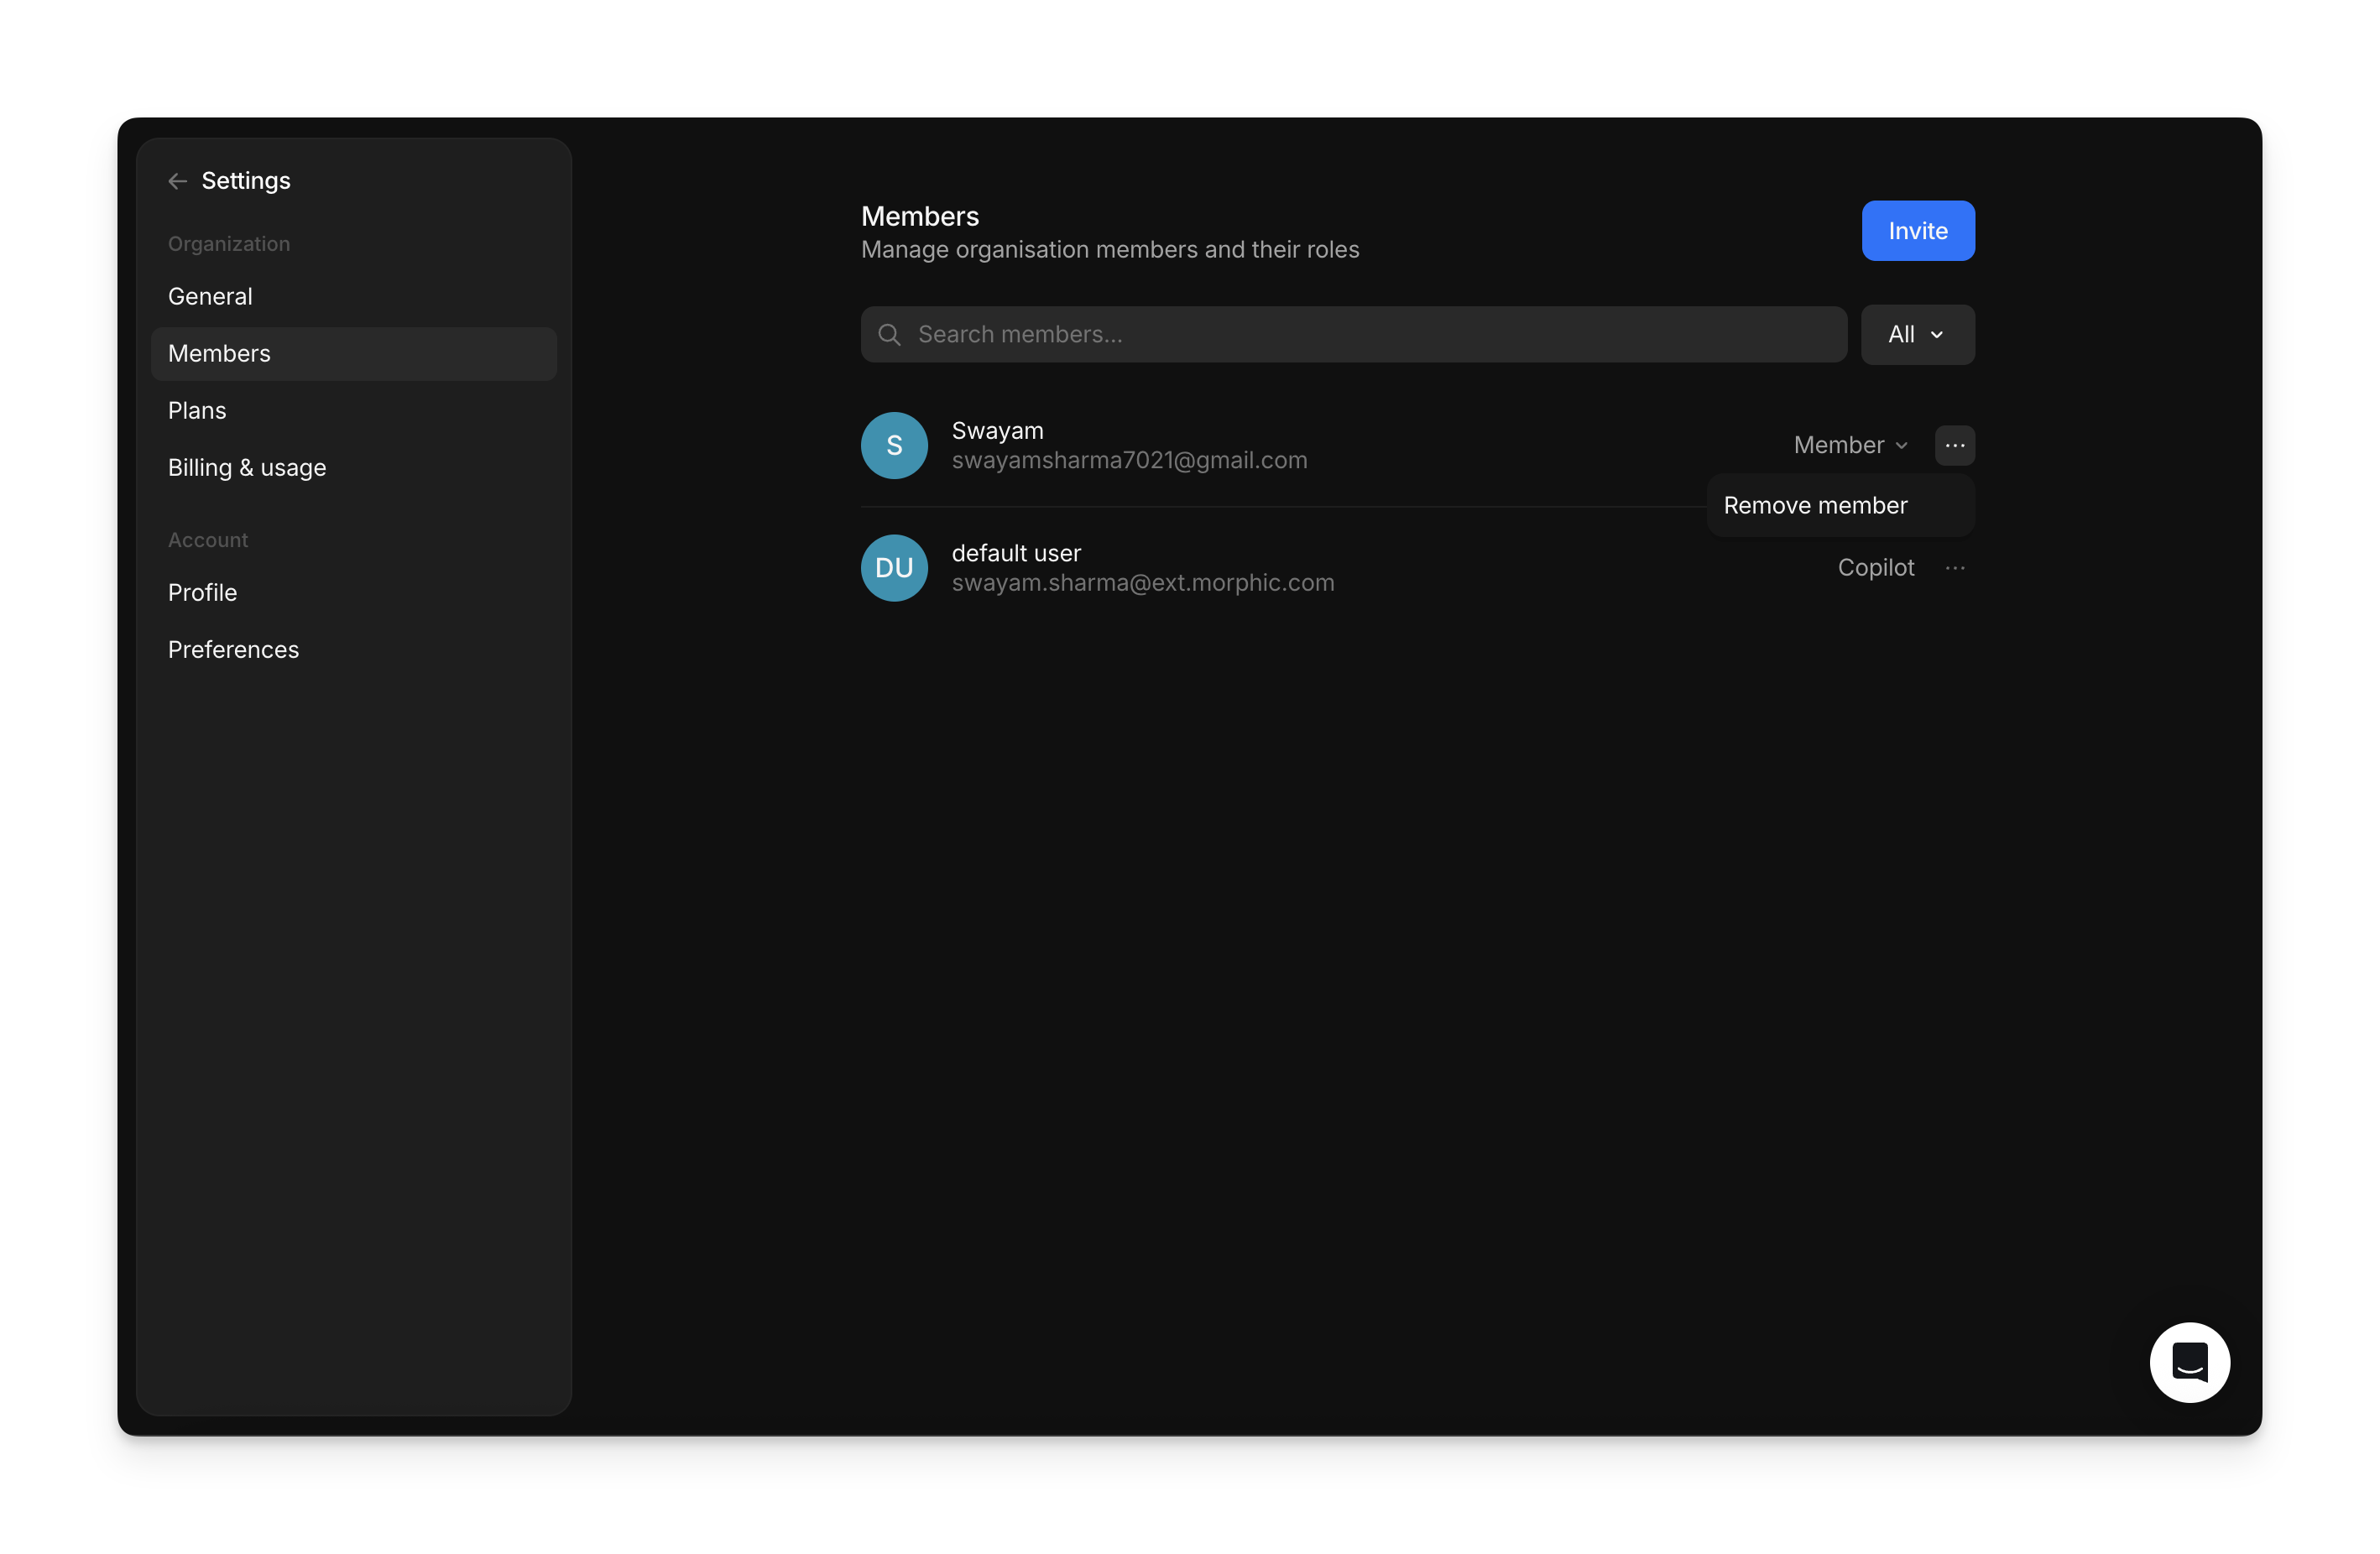This screenshot has height=1554, width=2380.
Task: Open the Profile account settings
Action: pyautogui.click(x=202, y=592)
